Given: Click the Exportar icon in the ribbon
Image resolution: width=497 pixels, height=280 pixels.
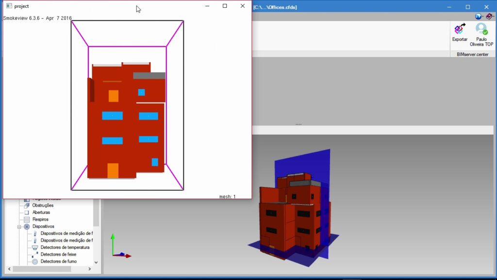Looking at the screenshot, I should (x=460, y=30).
